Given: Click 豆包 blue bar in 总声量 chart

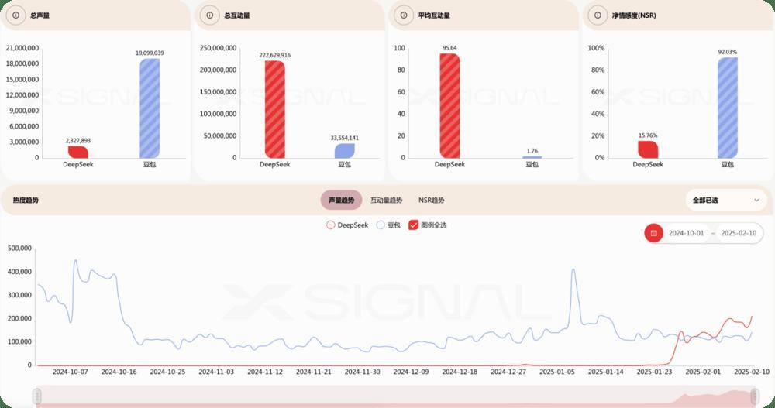Looking at the screenshot, I should pyautogui.click(x=150, y=108).
